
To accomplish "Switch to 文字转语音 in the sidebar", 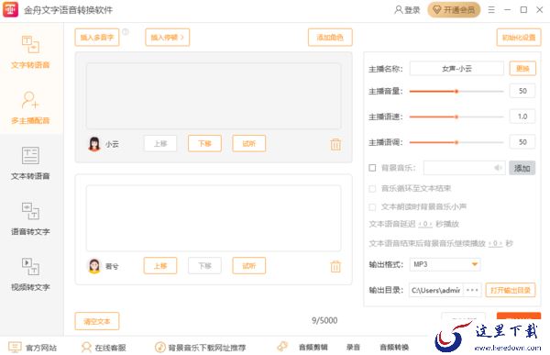I will point(30,52).
